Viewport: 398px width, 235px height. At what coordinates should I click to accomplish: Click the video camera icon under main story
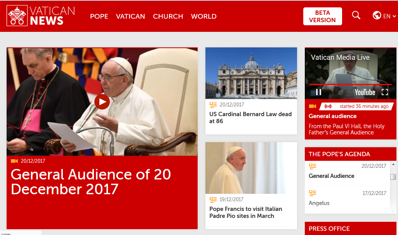pyautogui.click(x=14, y=161)
